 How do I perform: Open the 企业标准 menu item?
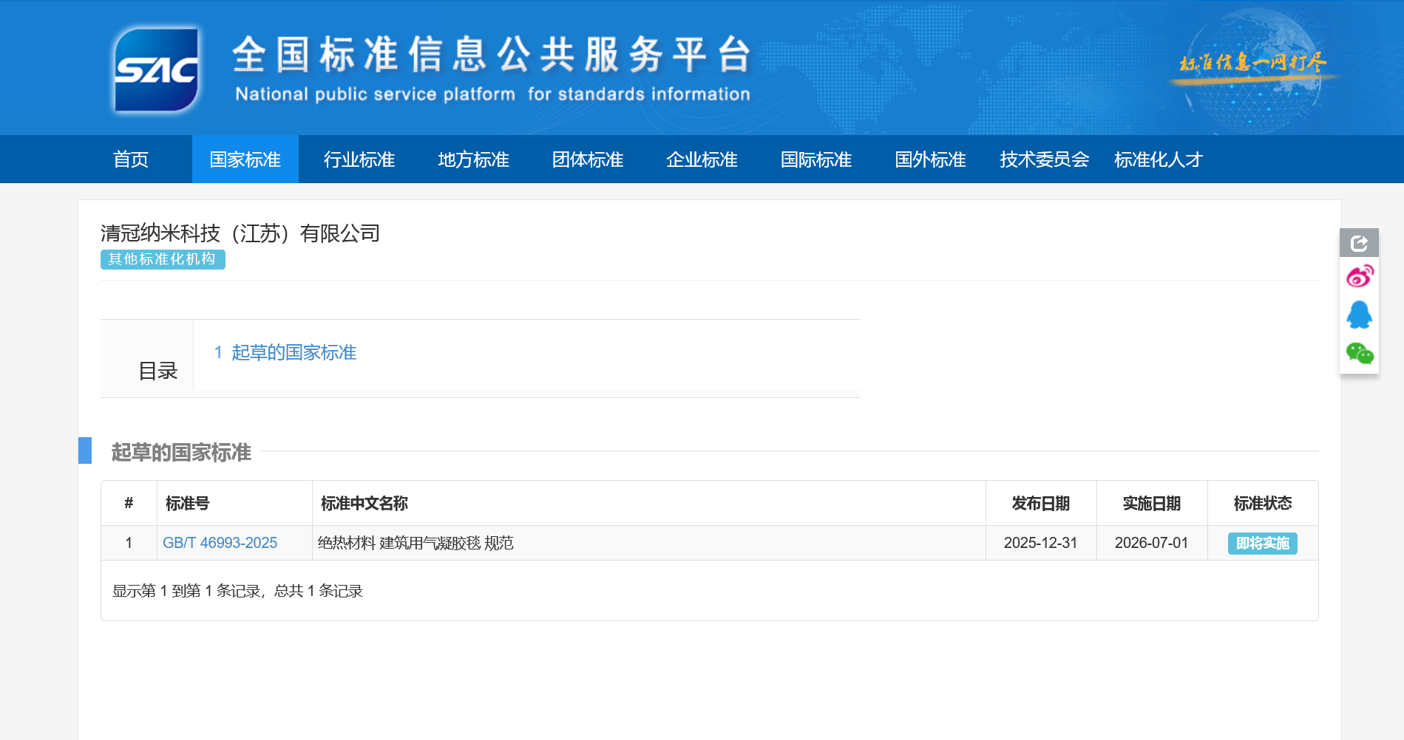(x=702, y=160)
